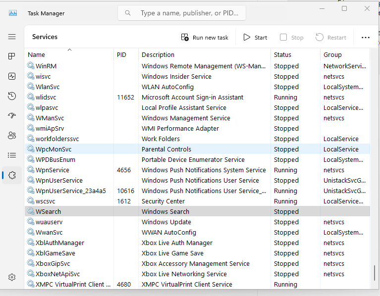Click WpnUserService name without suffix
Viewport: 380px width, 296px height.
pyautogui.click(x=59, y=181)
